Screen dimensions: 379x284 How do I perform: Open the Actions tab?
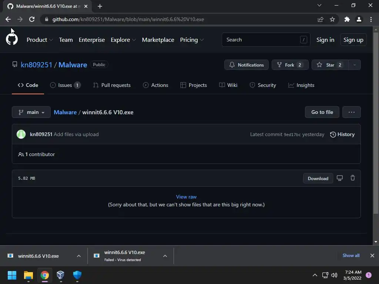coord(155,85)
